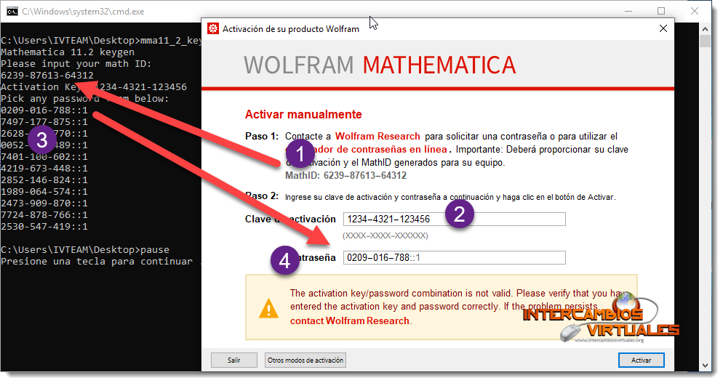The height and width of the screenshot is (383, 723).
Task: Click the Activar button
Action: click(641, 360)
